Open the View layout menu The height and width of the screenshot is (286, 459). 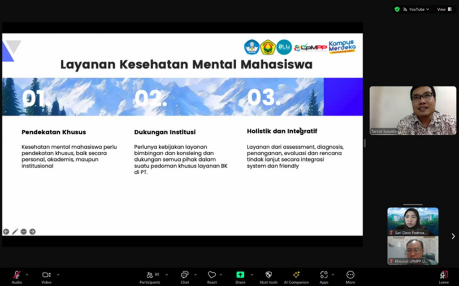444,9
